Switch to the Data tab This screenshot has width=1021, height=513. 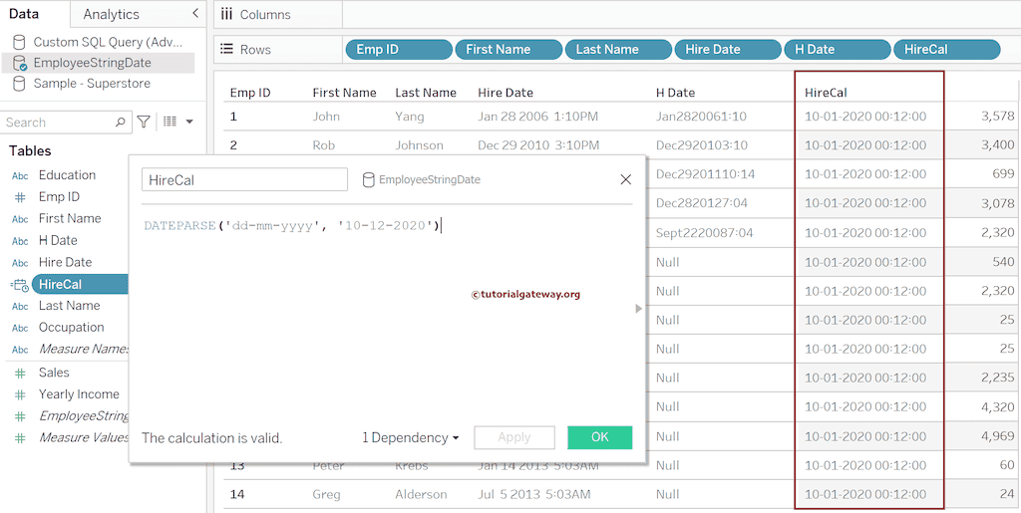24,14
